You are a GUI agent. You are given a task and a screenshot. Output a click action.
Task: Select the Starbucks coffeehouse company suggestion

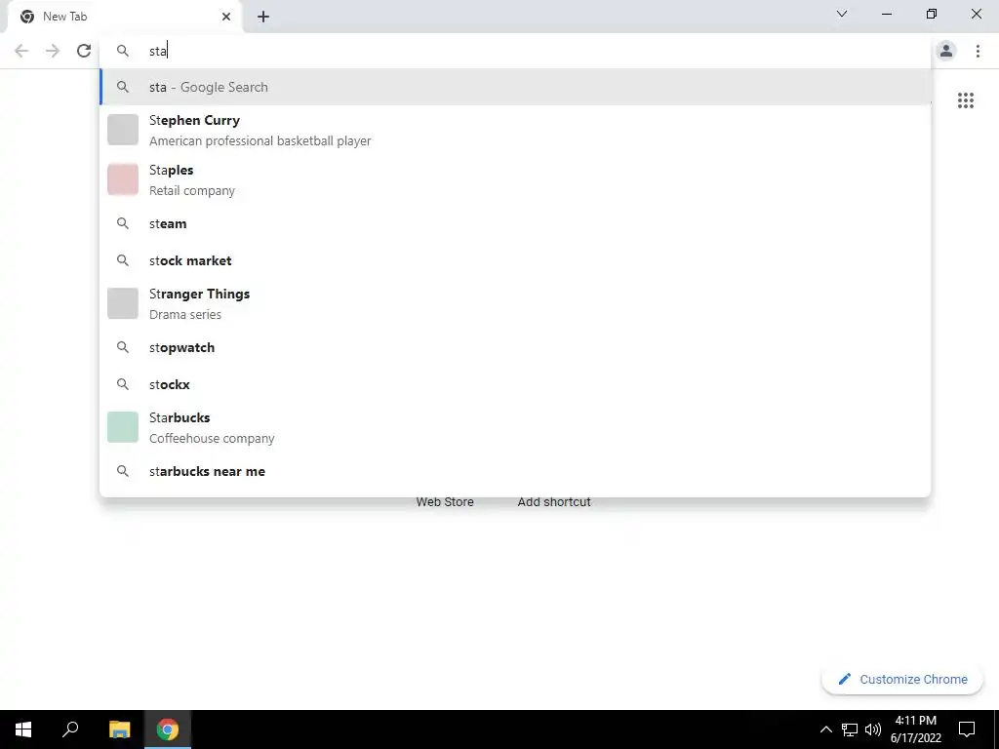point(516,427)
